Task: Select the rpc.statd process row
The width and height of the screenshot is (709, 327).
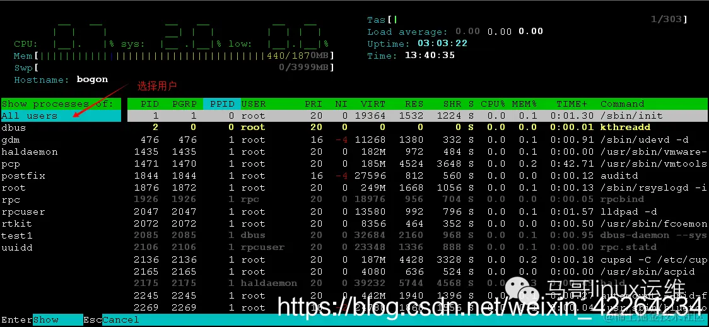Action: coord(418,247)
